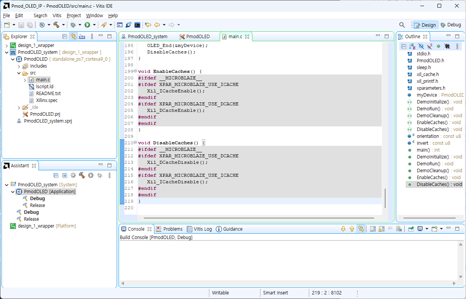Switch to the Guidance tab

point(229,229)
